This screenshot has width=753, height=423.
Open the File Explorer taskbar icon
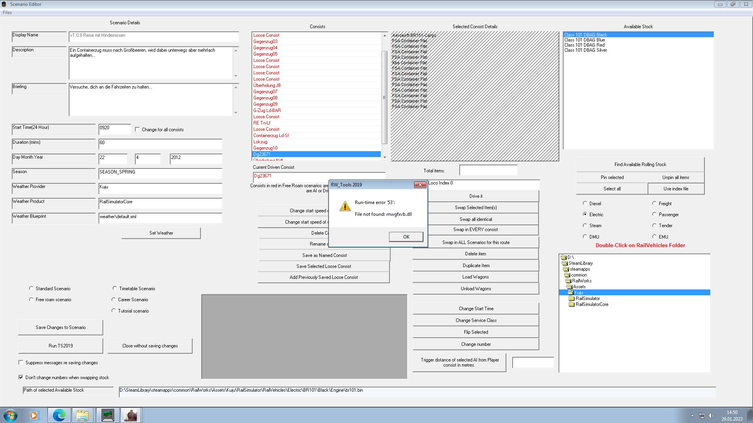[x=82, y=415]
